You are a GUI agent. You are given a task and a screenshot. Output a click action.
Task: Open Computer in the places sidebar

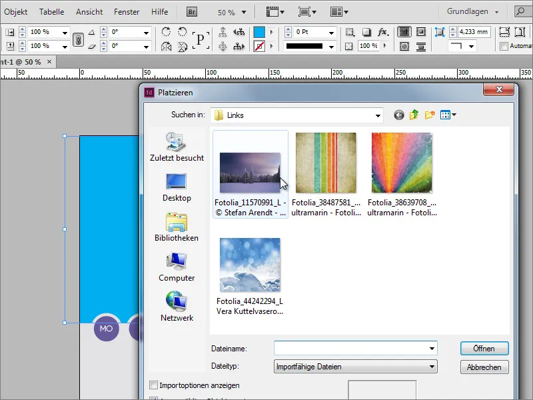(177, 267)
